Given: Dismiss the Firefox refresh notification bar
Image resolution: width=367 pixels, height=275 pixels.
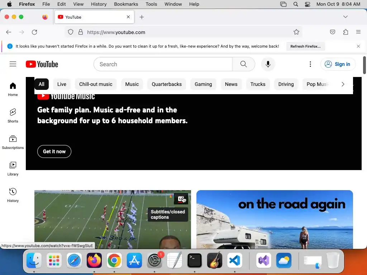Looking at the screenshot, I should point(358,46).
